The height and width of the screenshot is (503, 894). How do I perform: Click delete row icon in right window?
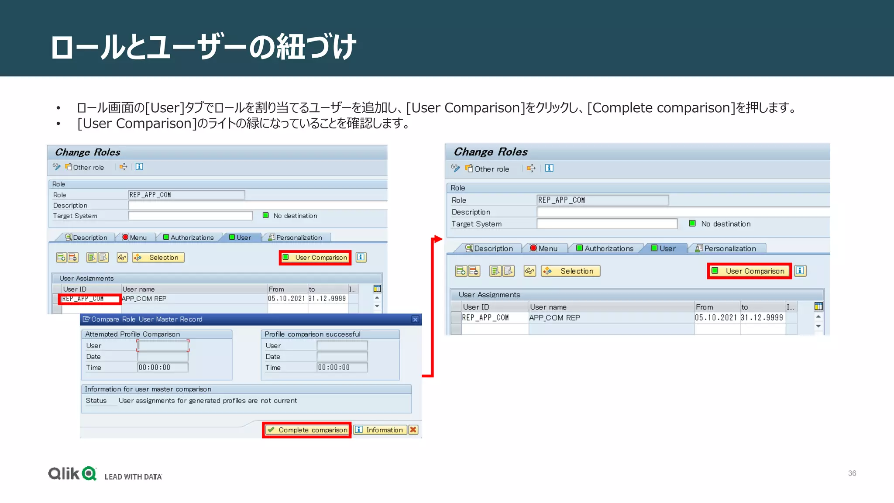pyautogui.click(x=474, y=271)
